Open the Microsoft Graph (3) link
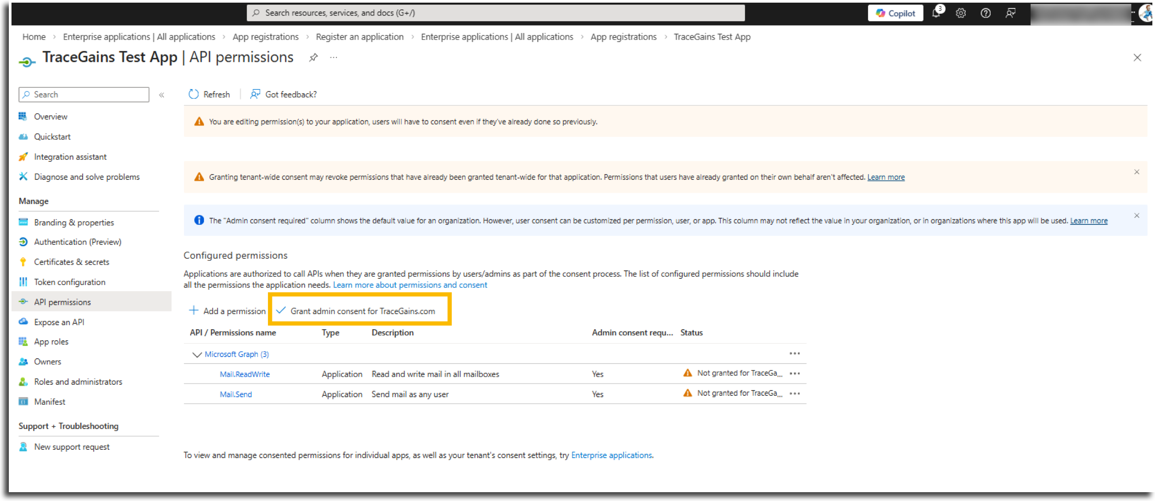This screenshot has height=501, width=1155. click(236, 354)
